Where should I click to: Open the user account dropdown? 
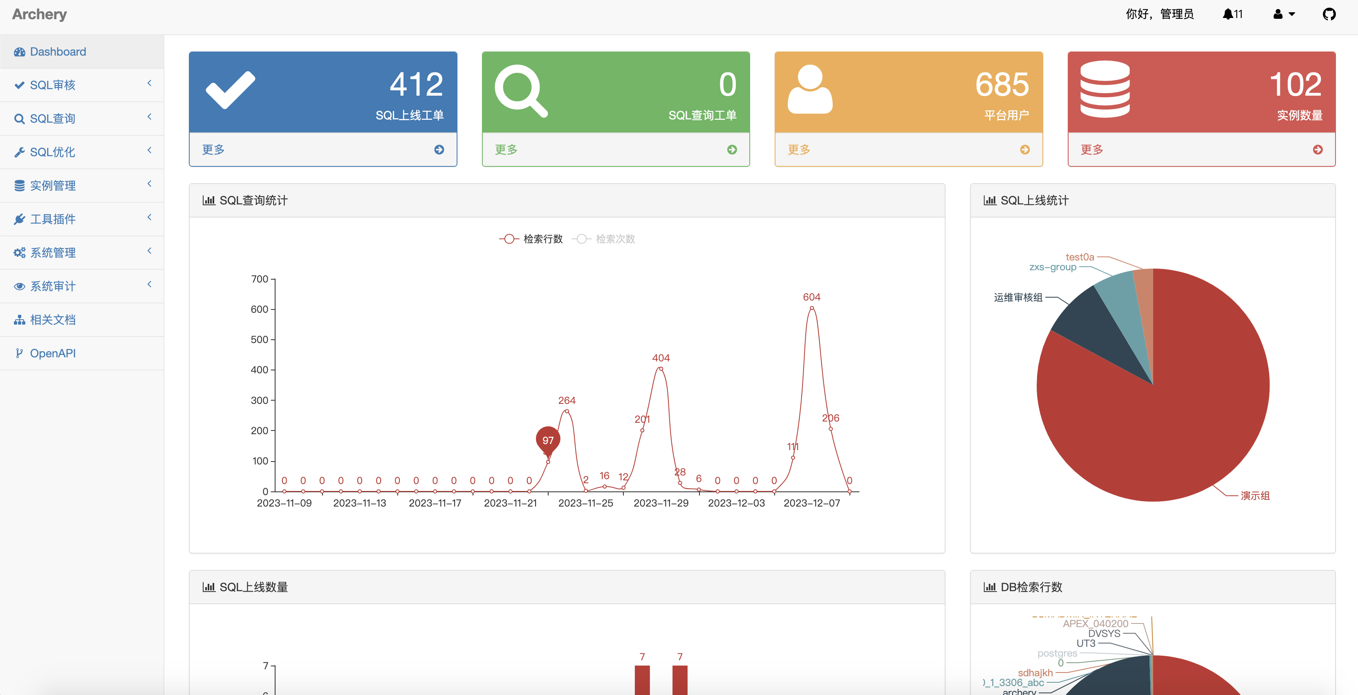pos(1284,14)
